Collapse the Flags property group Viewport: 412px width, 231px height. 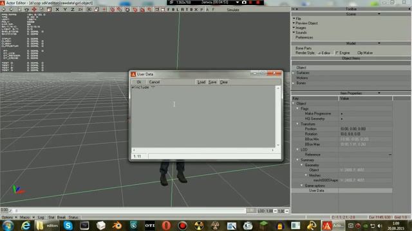click(297, 108)
